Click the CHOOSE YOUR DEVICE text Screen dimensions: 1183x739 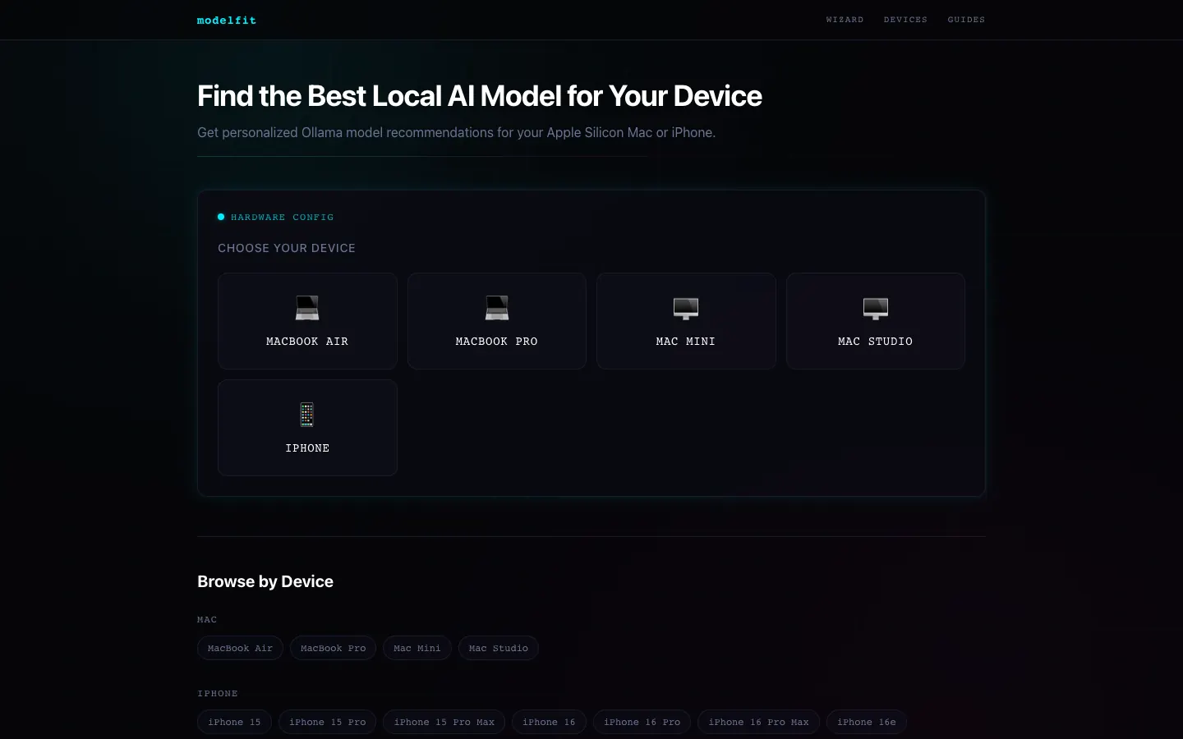(287, 248)
